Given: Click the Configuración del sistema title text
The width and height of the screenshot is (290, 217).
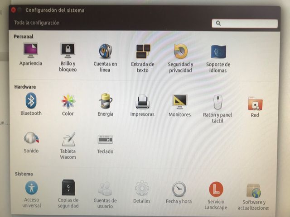Looking at the screenshot, I should pos(55,10).
